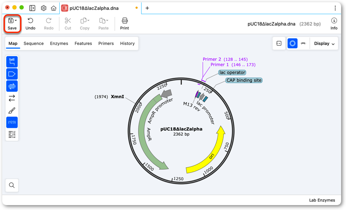Image resolution: width=346 pixels, height=210 pixels.
Task: Open a new tab with the plus icon
Action: click(x=147, y=8)
